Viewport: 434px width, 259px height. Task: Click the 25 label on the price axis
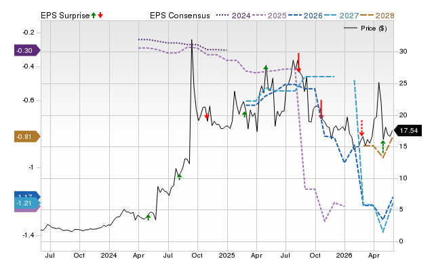click(403, 83)
